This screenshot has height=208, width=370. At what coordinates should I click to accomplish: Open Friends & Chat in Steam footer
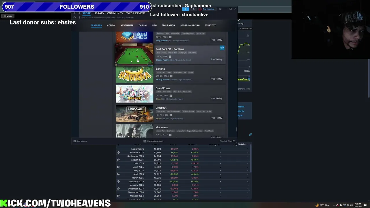click(227, 141)
